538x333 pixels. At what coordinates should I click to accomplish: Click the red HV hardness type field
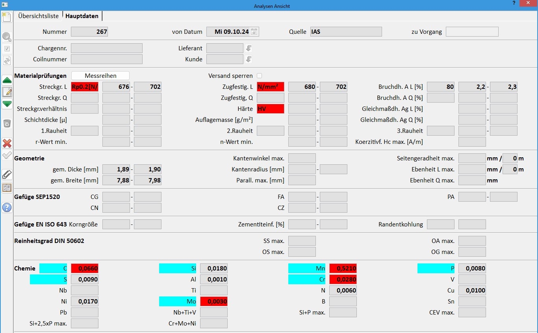pyautogui.click(x=271, y=109)
